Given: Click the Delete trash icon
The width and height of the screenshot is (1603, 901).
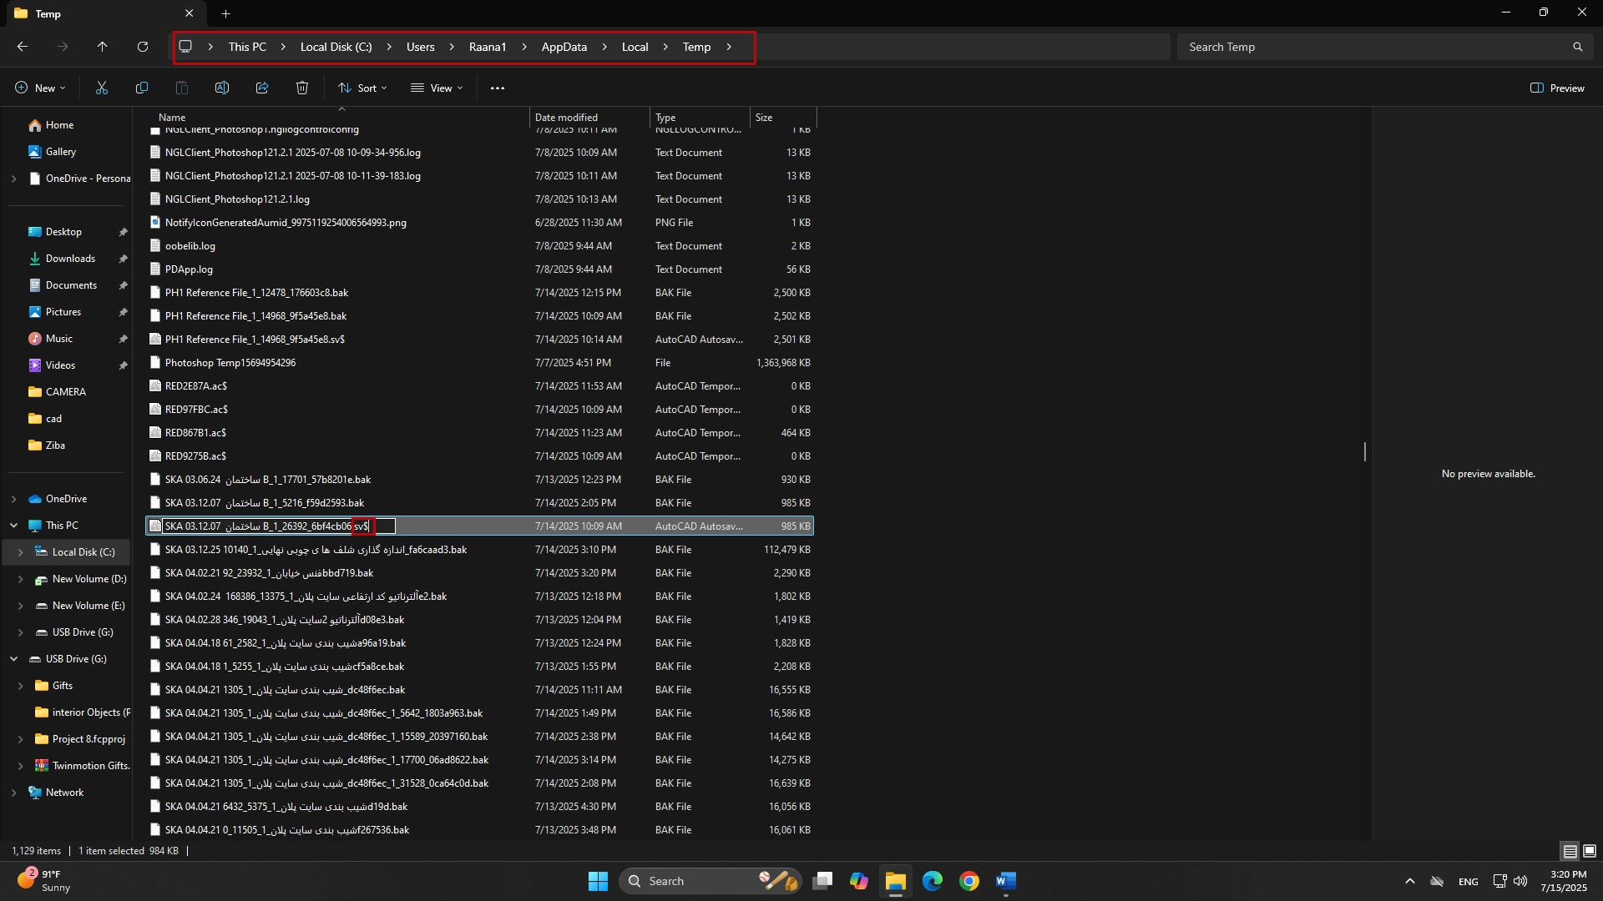Looking at the screenshot, I should pos(302,88).
